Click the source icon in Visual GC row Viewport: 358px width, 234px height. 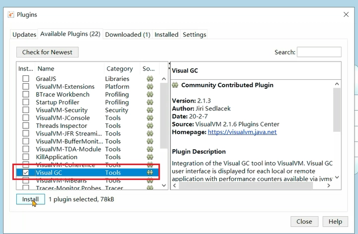(x=150, y=173)
